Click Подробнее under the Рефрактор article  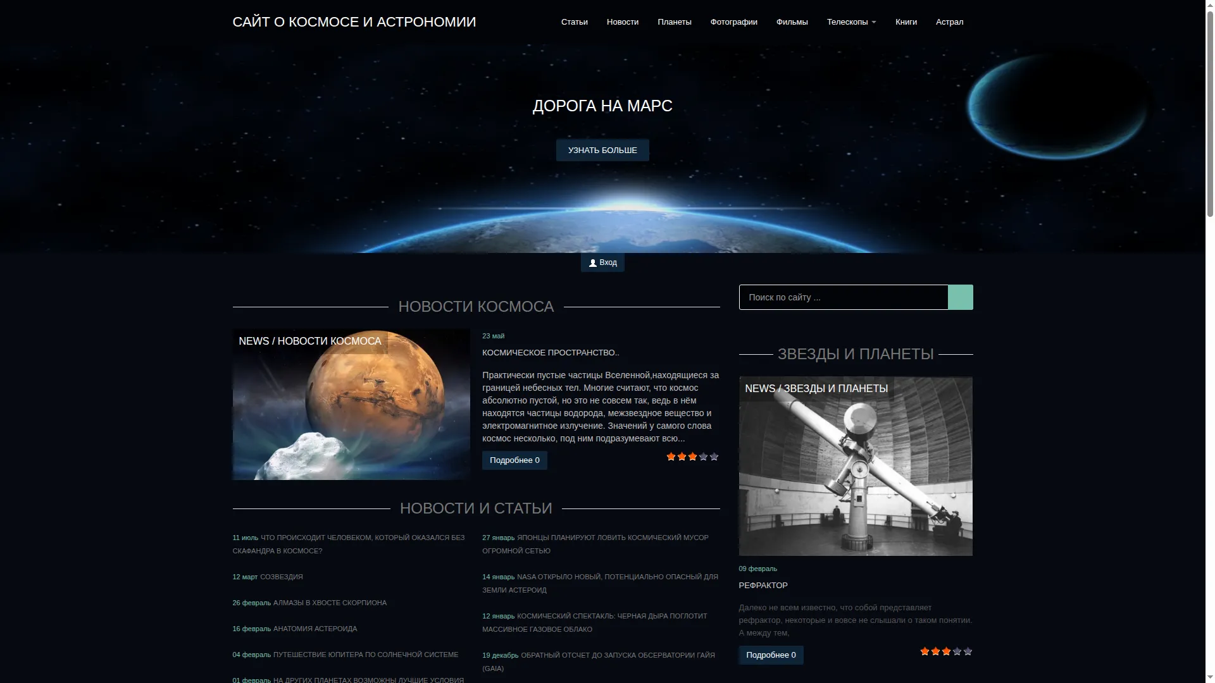(771, 655)
